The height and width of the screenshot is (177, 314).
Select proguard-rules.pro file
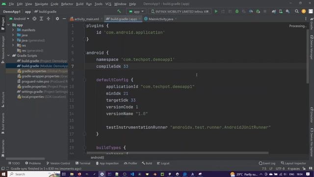pyautogui.click(x=43, y=81)
